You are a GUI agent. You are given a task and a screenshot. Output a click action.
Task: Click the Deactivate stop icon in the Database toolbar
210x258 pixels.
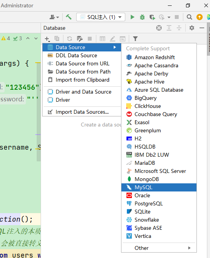click(90, 39)
